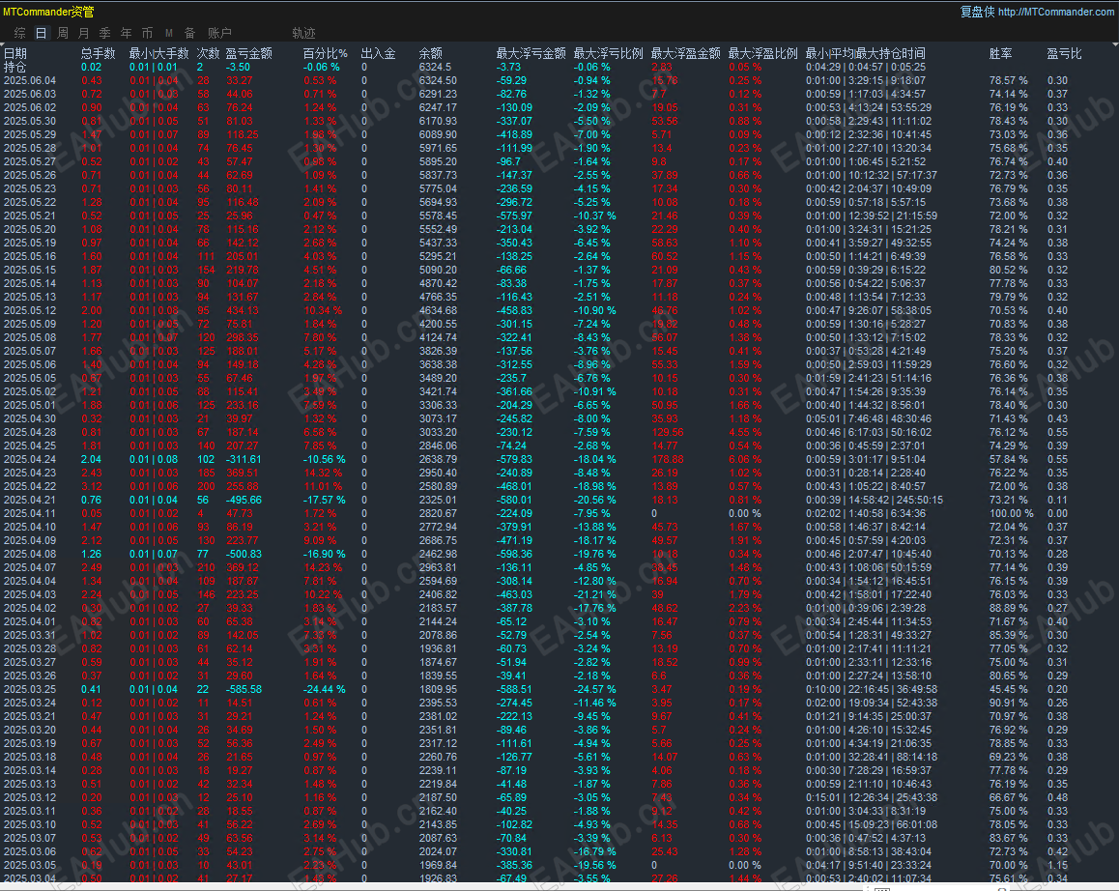Viewport: 1119px width, 891px height.
Task: Select the 2025.05.12 date row
Action: 30,310
